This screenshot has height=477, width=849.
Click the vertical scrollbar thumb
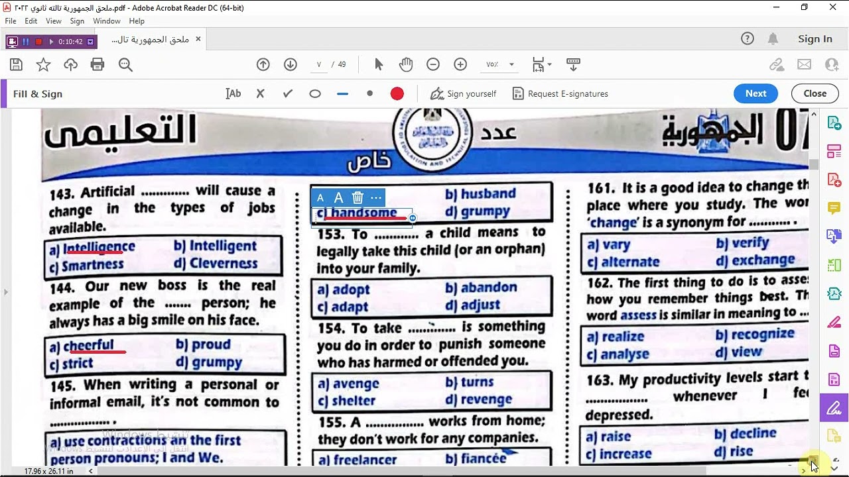pyautogui.click(x=814, y=164)
